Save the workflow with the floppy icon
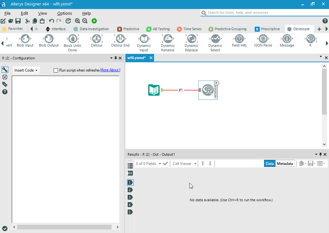329x233 pixels. tap(18, 21)
